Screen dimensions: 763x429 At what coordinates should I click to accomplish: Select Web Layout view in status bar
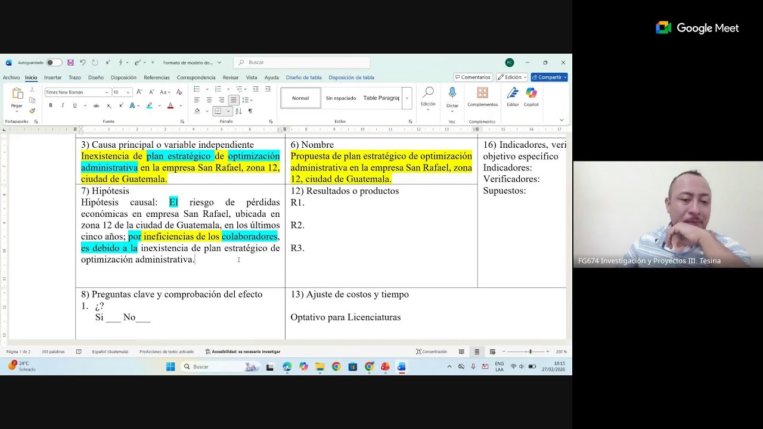point(492,352)
